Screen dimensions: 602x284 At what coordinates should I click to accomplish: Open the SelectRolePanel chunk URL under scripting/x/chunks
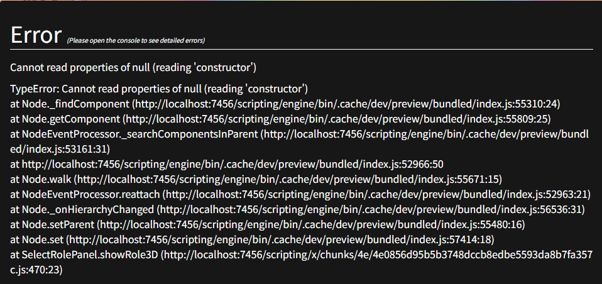point(377,254)
